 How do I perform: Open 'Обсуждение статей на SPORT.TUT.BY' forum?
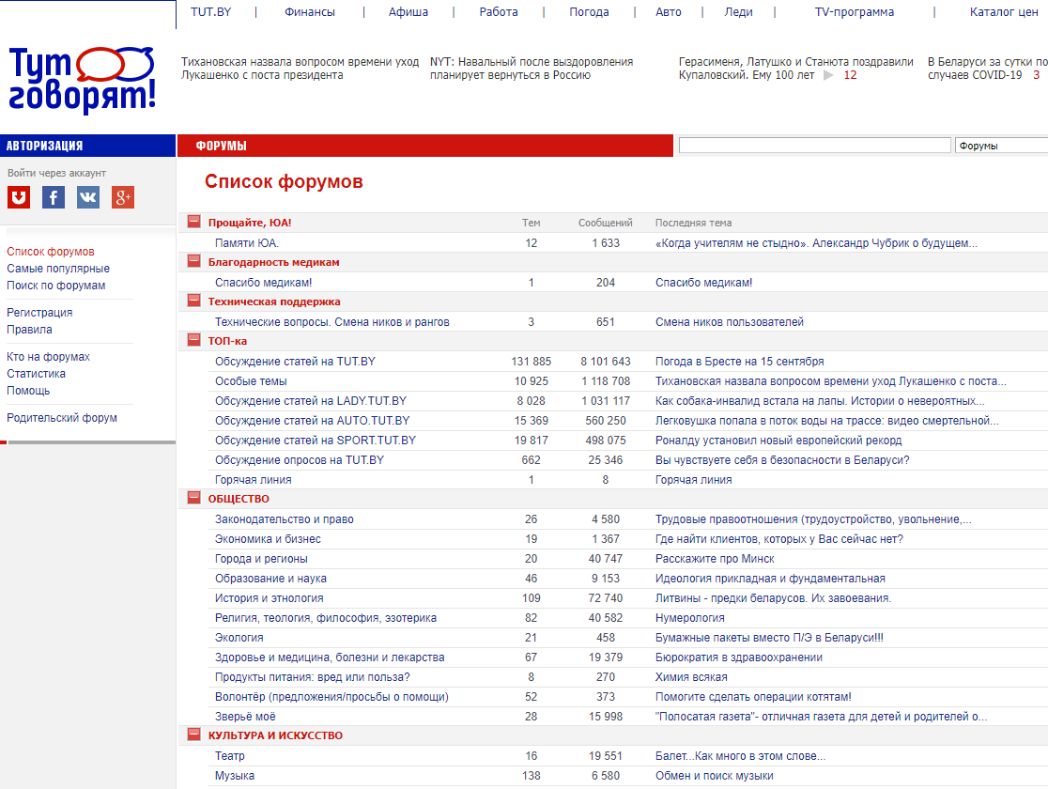pos(316,441)
